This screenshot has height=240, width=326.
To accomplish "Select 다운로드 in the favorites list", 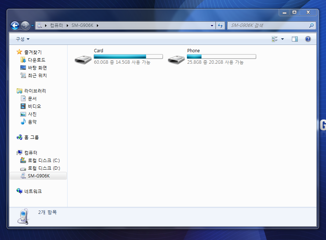I will (37, 60).
